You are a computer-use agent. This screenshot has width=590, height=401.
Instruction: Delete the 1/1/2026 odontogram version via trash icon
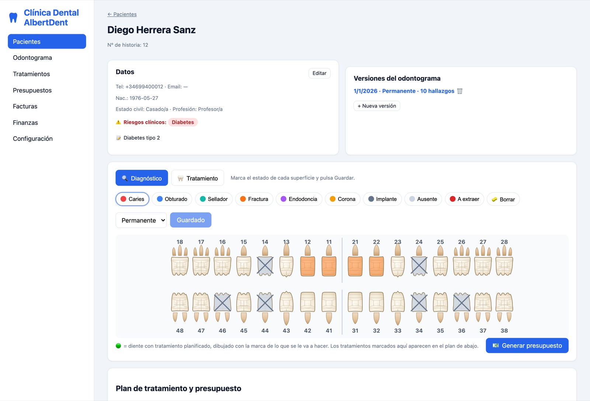[x=459, y=91]
